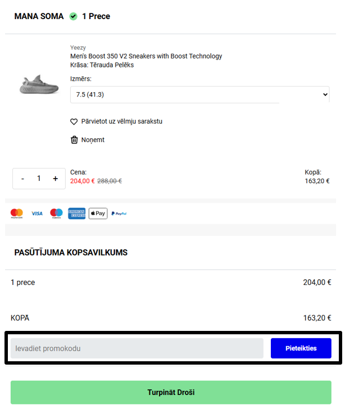Click the heart wishlist icon
This screenshot has width=345, height=409.
pos(74,121)
